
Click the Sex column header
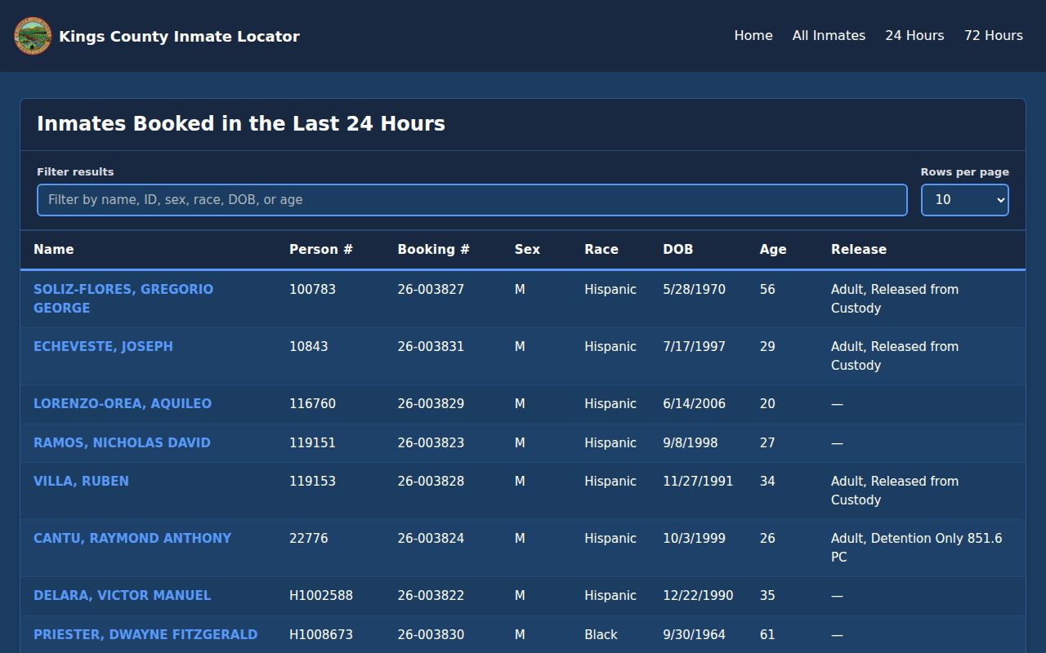point(527,250)
